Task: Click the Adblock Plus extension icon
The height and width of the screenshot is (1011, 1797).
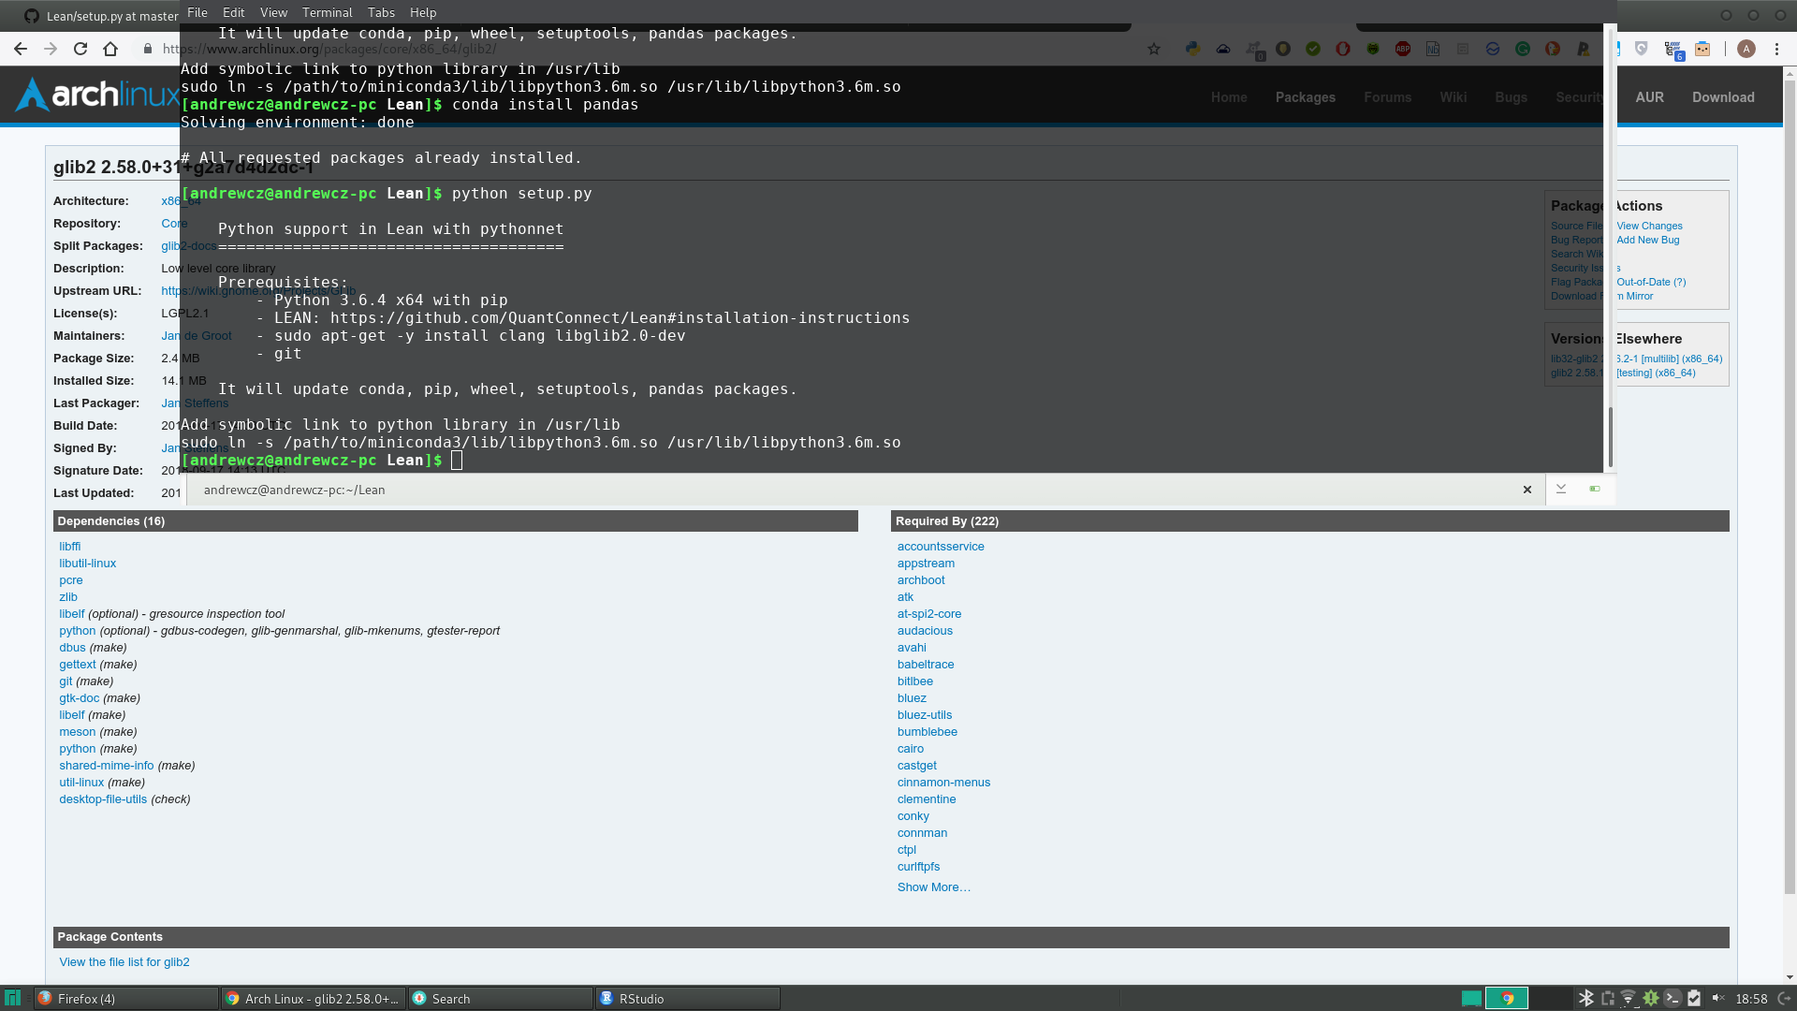Action: [1403, 49]
